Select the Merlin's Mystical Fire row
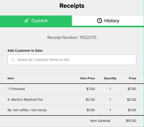Image resolution: width=144 pixels, height=127 pixels. pyautogui.click(x=72, y=100)
